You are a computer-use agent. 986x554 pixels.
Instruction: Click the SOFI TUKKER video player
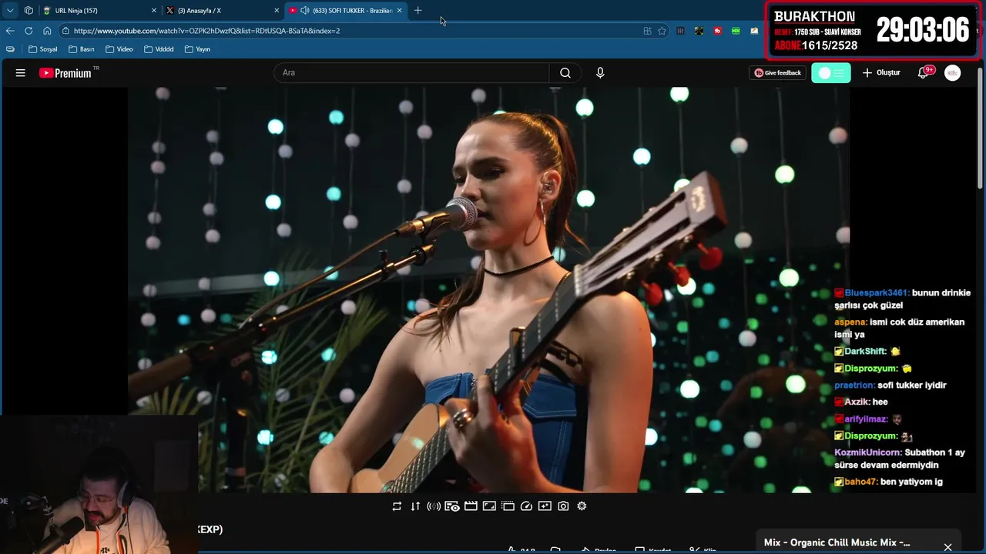click(x=488, y=289)
